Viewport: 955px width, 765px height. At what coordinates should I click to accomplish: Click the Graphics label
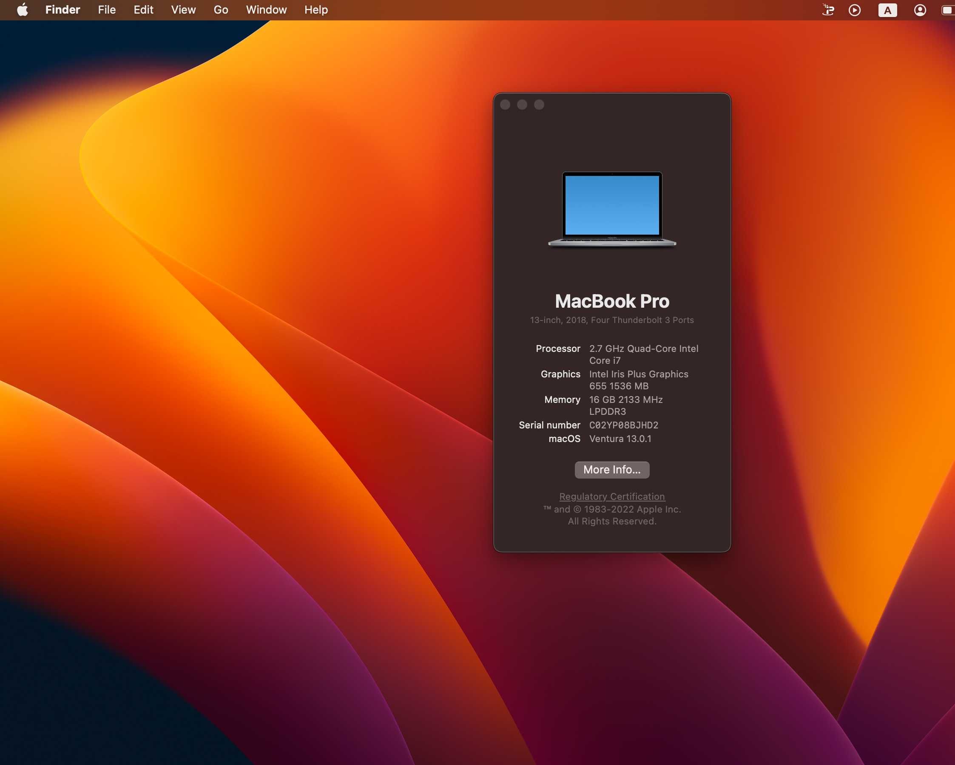pyautogui.click(x=560, y=374)
